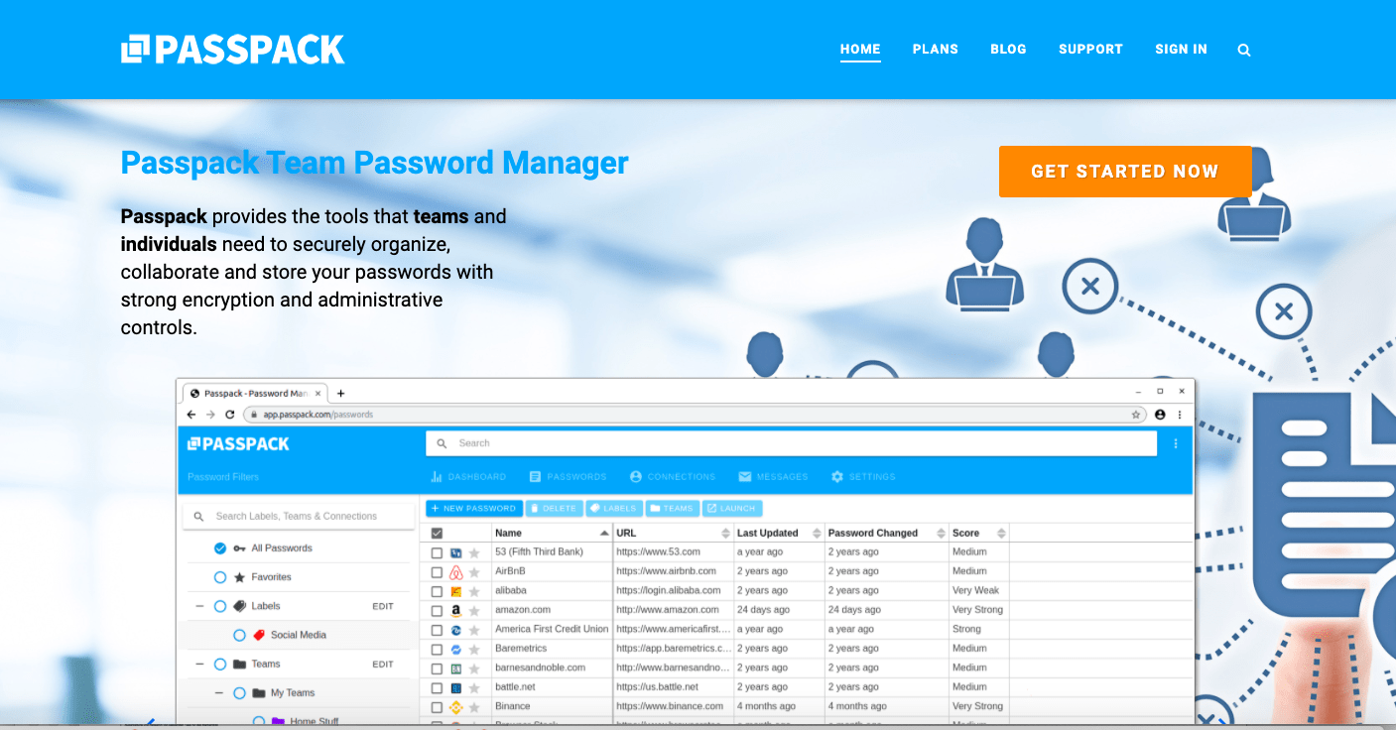
Task: Click the NEW PASSWORD button
Action: [x=474, y=508]
